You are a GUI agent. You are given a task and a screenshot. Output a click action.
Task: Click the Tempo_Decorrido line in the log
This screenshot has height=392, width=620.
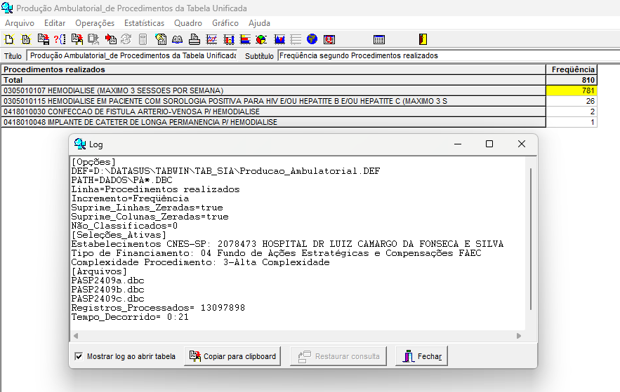130,318
